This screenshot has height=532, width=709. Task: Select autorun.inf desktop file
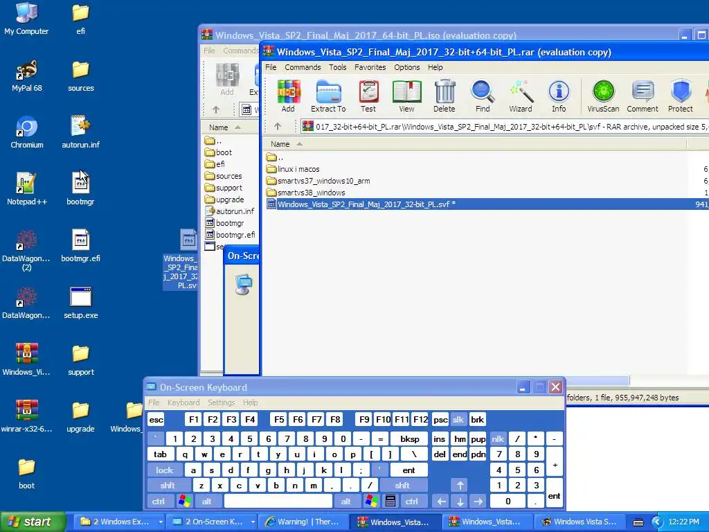pyautogui.click(x=81, y=132)
